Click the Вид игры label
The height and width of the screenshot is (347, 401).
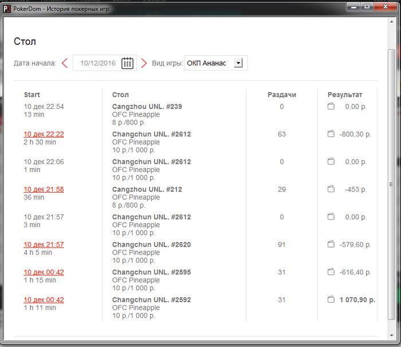click(x=167, y=63)
